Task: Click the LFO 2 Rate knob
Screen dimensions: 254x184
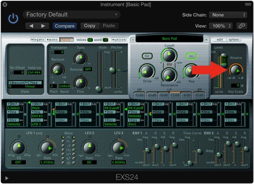Action: click(x=89, y=148)
